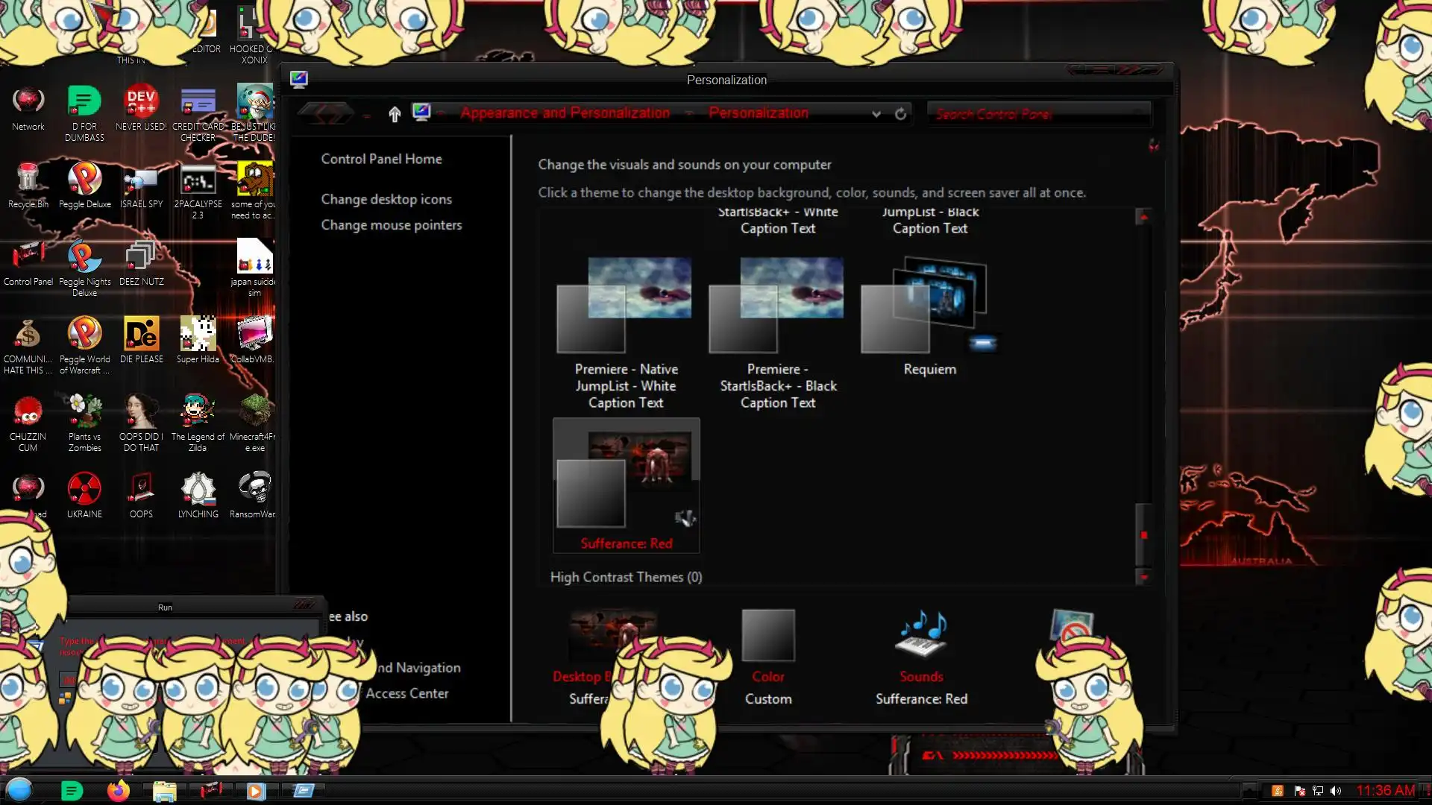
Task: Click the volume speaker tray icon
Action: click(x=1336, y=791)
